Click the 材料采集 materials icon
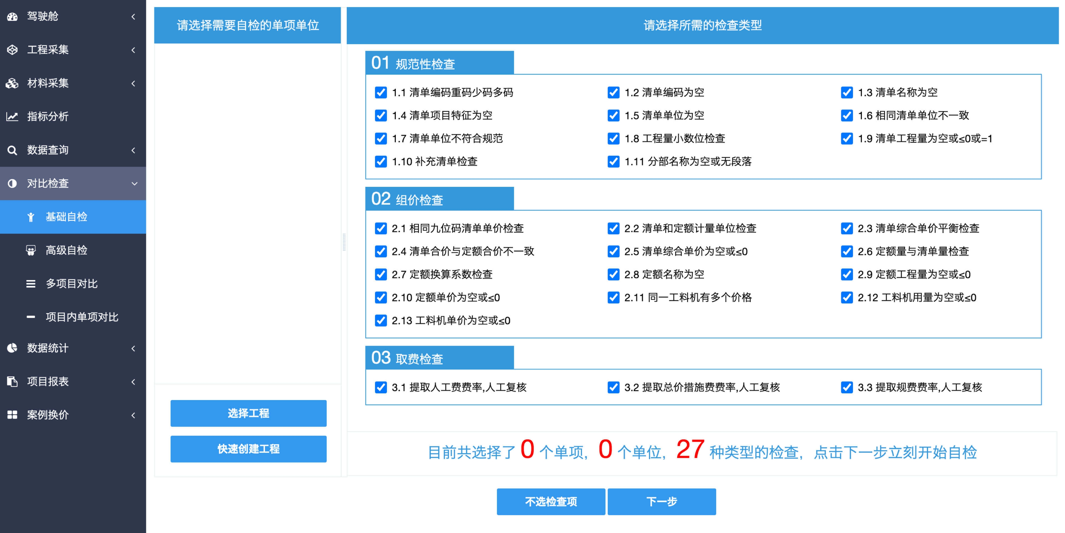The image size is (1065, 533). tap(12, 84)
